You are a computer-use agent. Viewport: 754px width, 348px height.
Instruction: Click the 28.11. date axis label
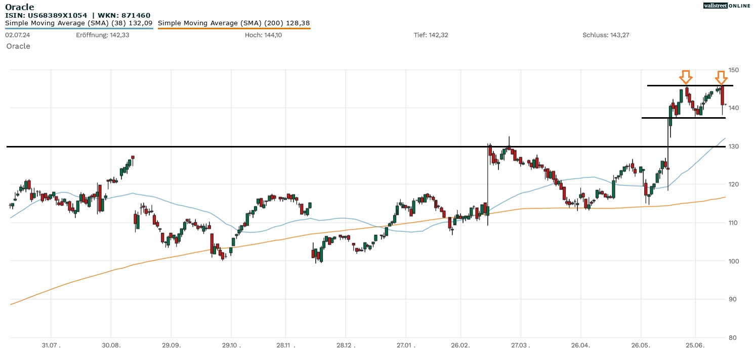285,345
